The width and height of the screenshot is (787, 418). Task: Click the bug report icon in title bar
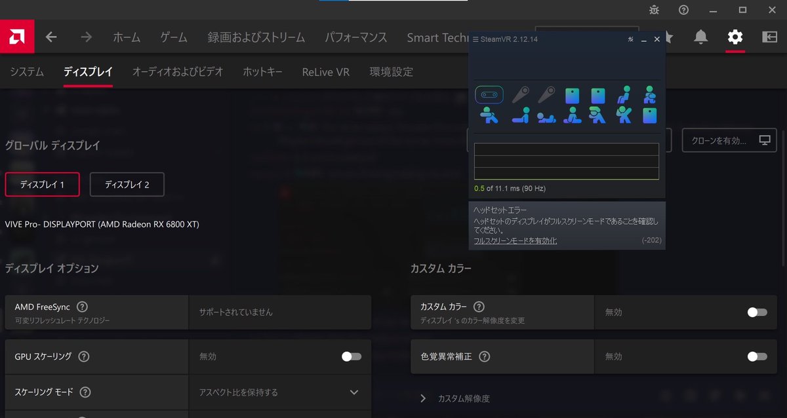[654, 10]
